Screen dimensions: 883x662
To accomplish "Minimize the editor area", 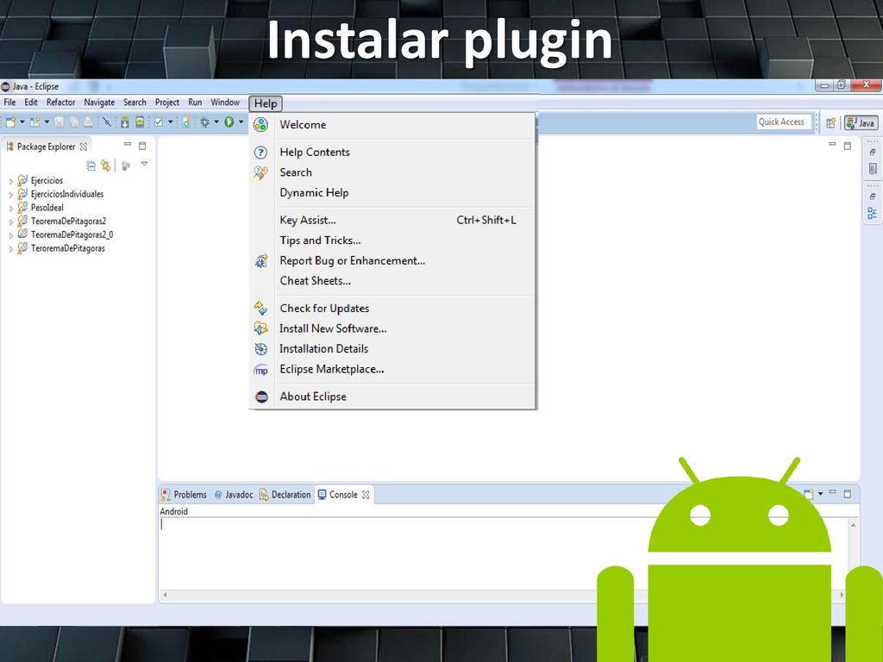I will (x=832, y=145).
